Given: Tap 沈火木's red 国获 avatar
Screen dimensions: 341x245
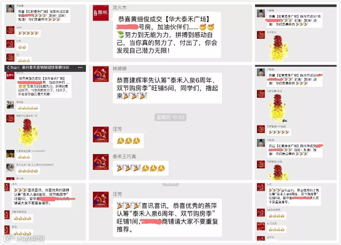Looking at the screenshot, I should (x=101, y=13).
